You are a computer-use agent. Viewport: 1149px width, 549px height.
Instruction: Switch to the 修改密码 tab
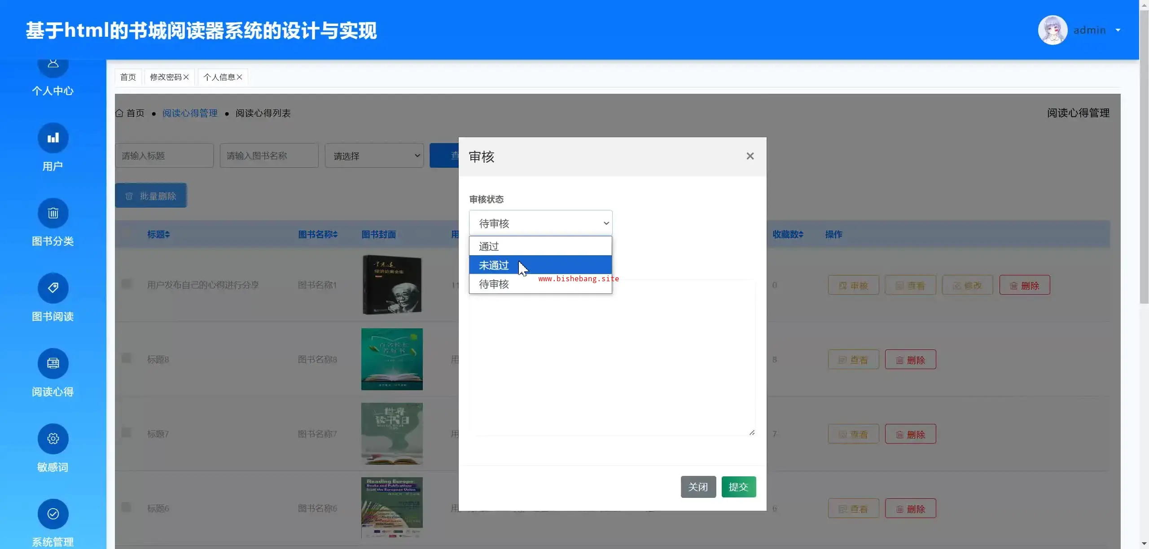166,77
